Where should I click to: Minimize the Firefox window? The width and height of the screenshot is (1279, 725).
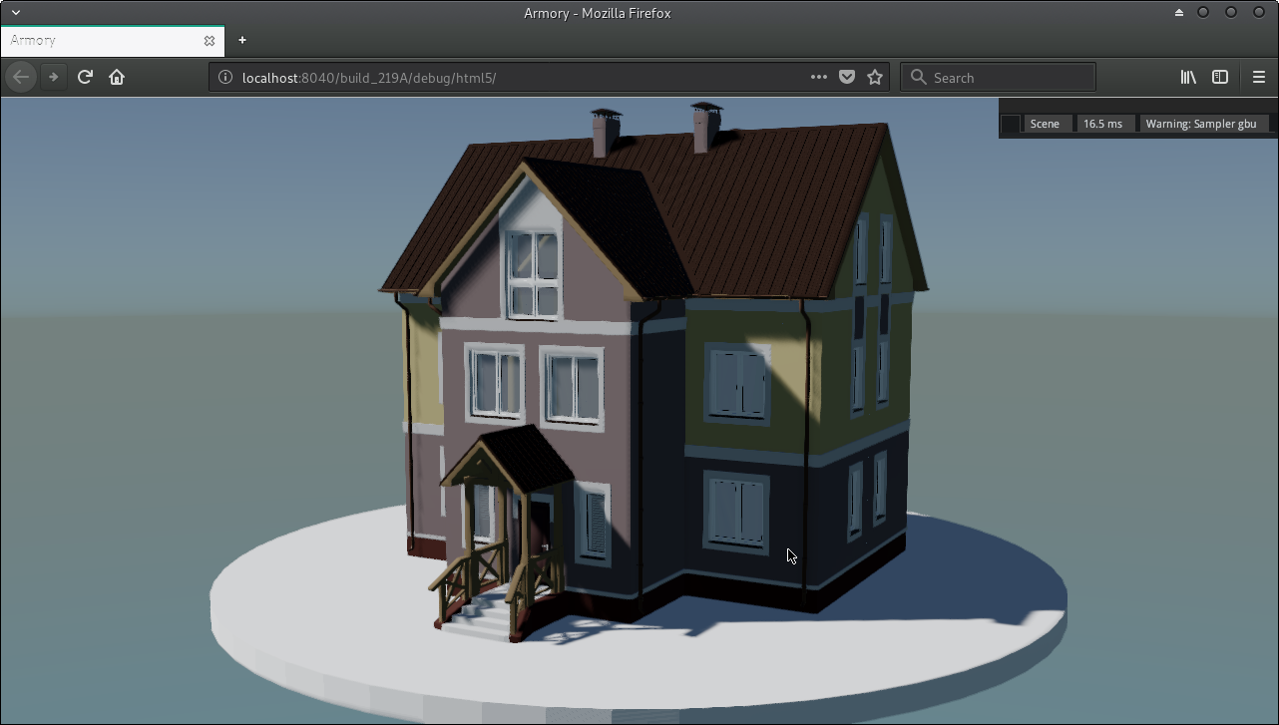click(x=1203, y=13)
